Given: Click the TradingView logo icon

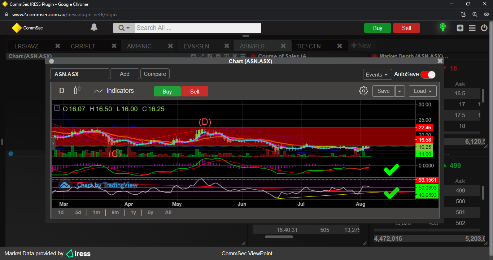Looking at the screenshot, I should 65,185.
